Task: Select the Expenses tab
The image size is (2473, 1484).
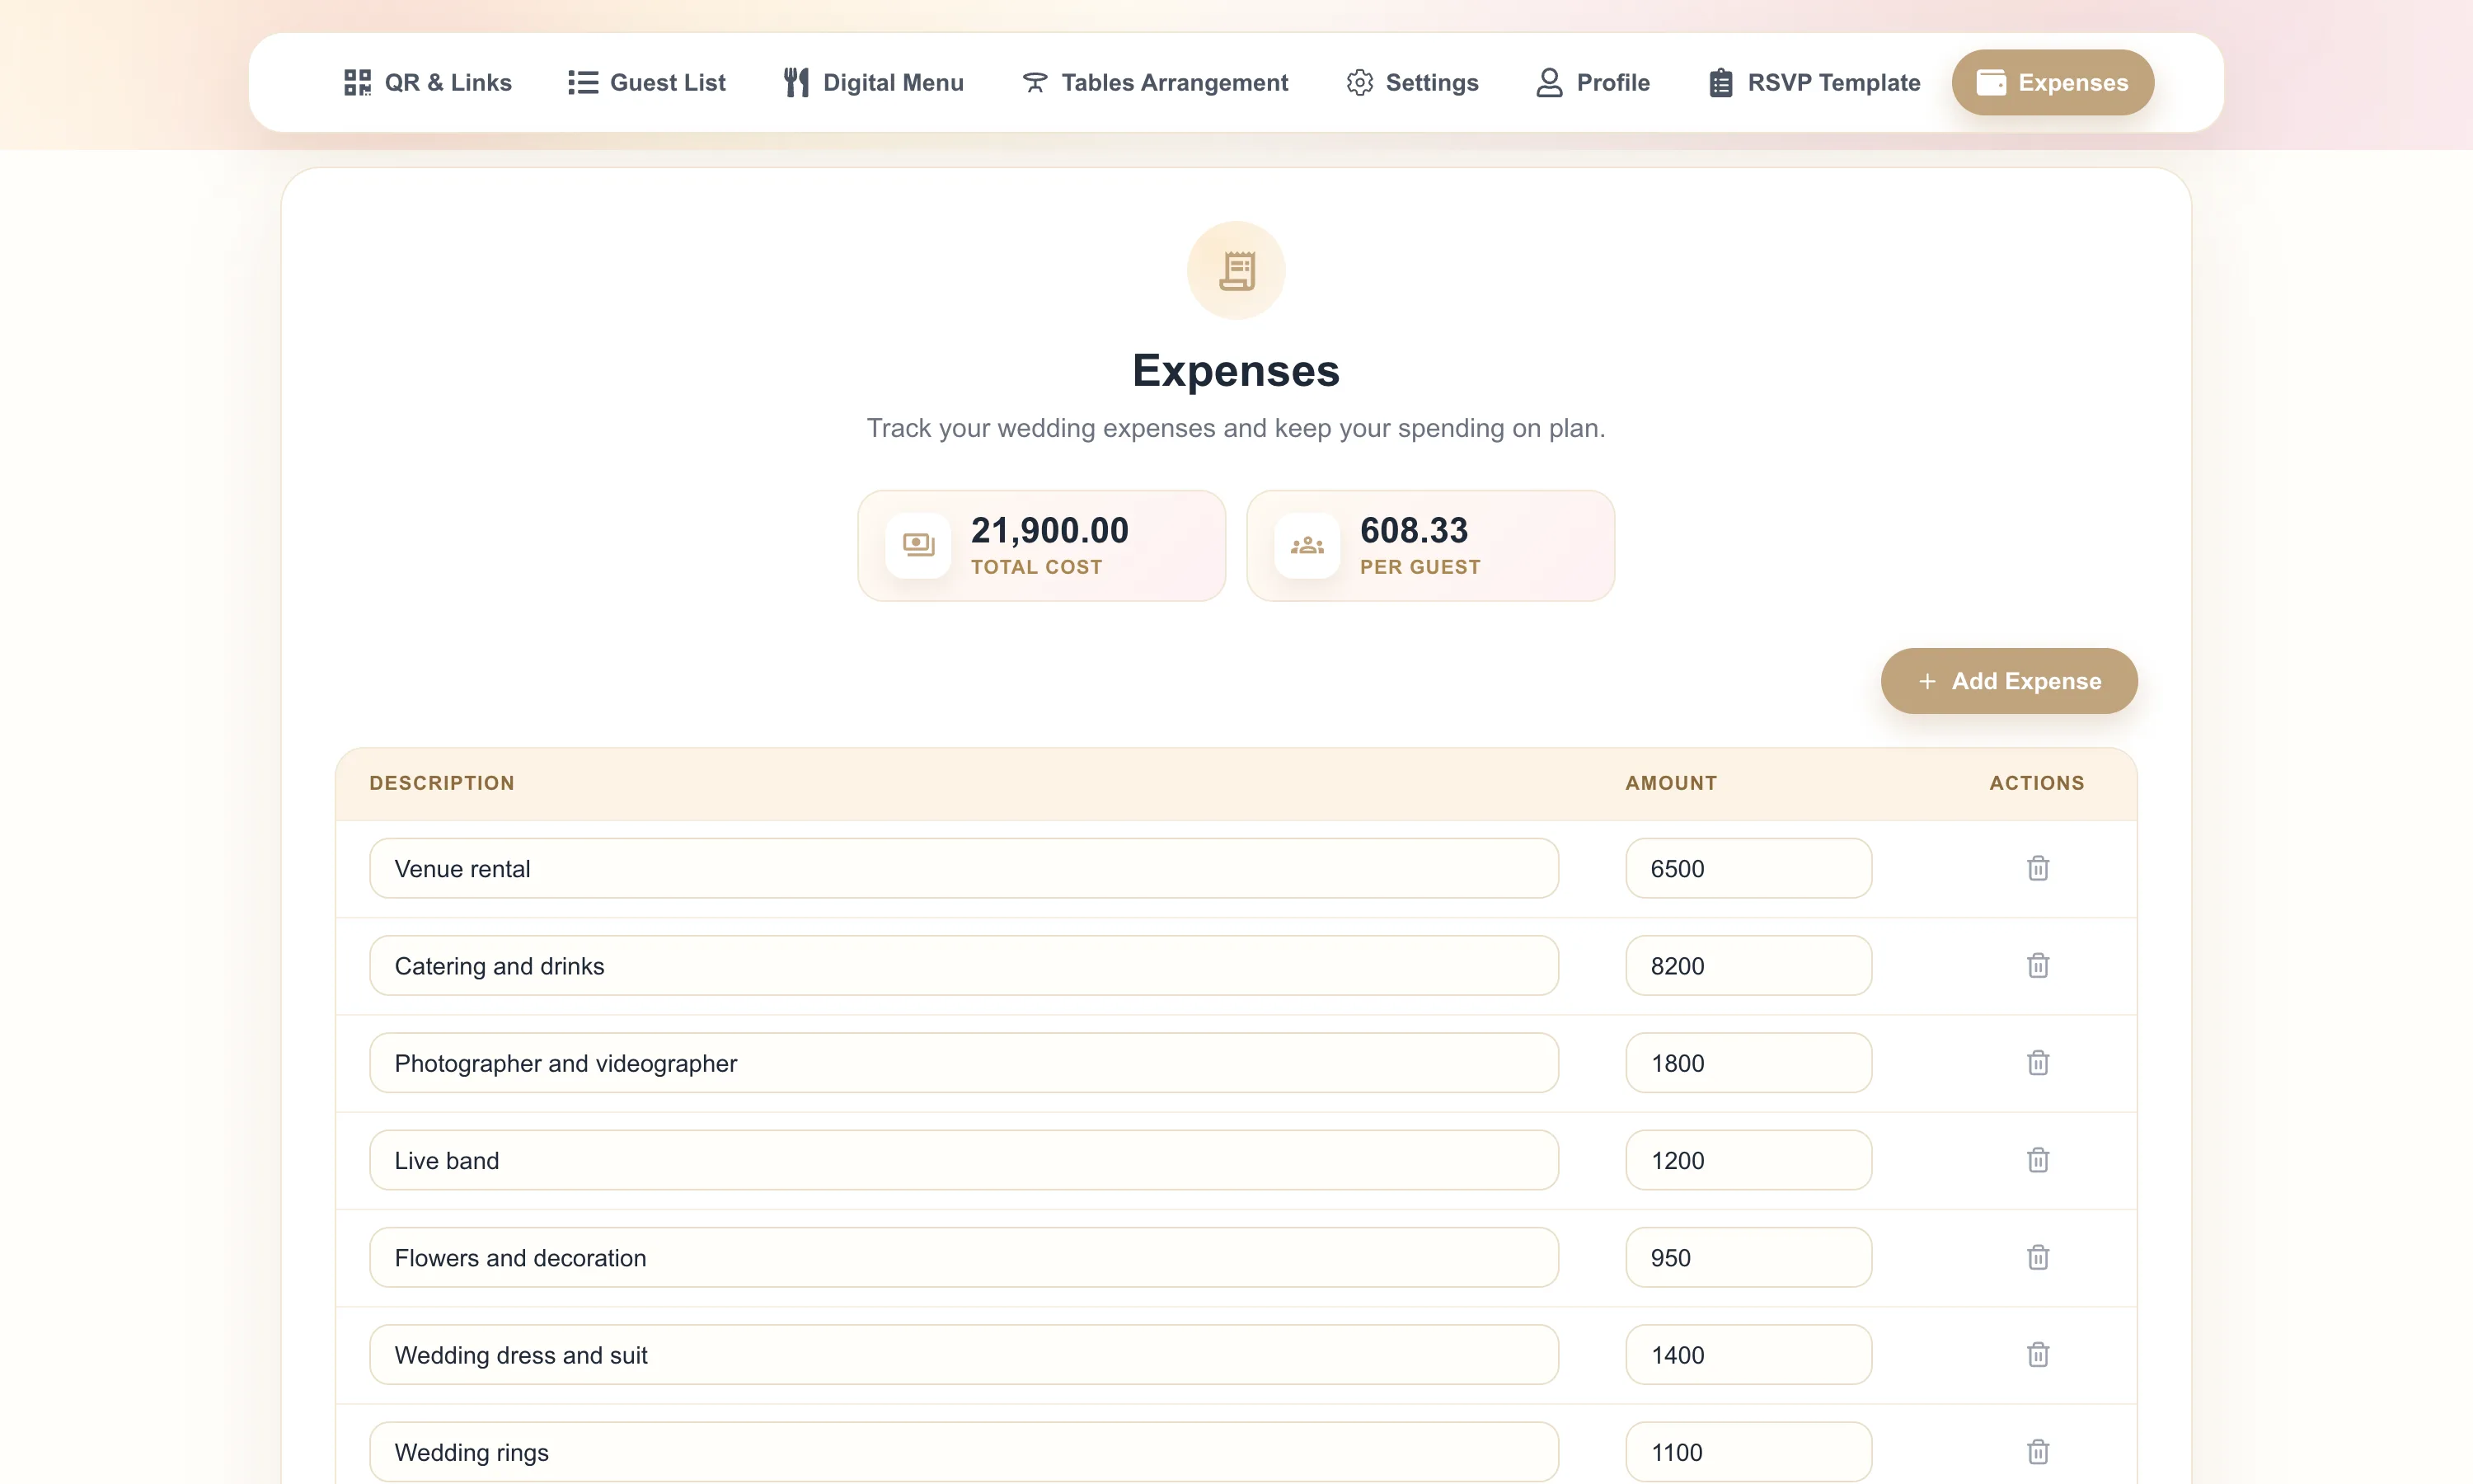Action: coord(2052,82)
